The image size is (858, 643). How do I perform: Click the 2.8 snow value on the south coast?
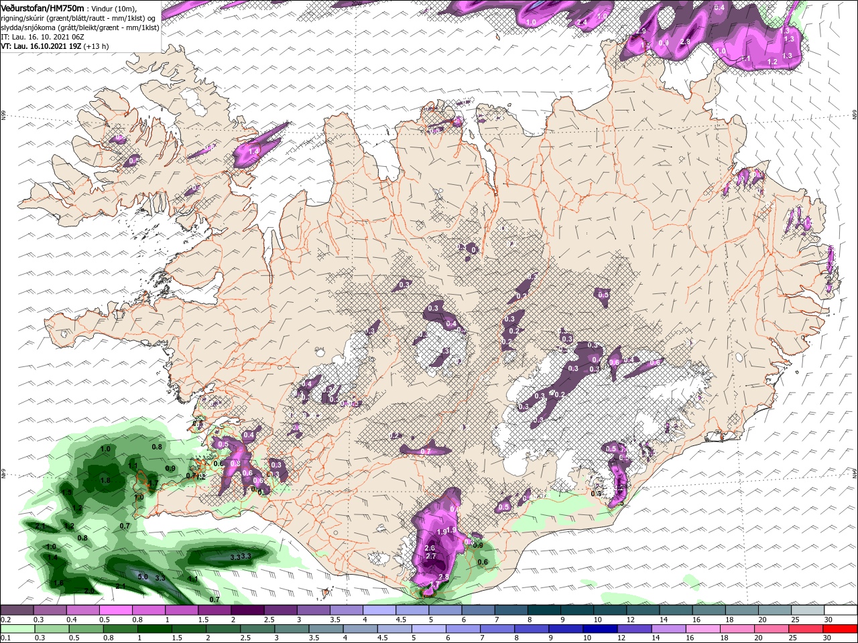click(x=443, y=577)
